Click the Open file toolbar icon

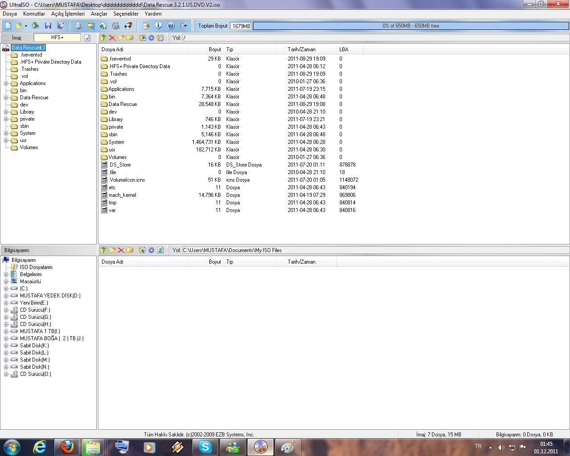coord(18,26)
